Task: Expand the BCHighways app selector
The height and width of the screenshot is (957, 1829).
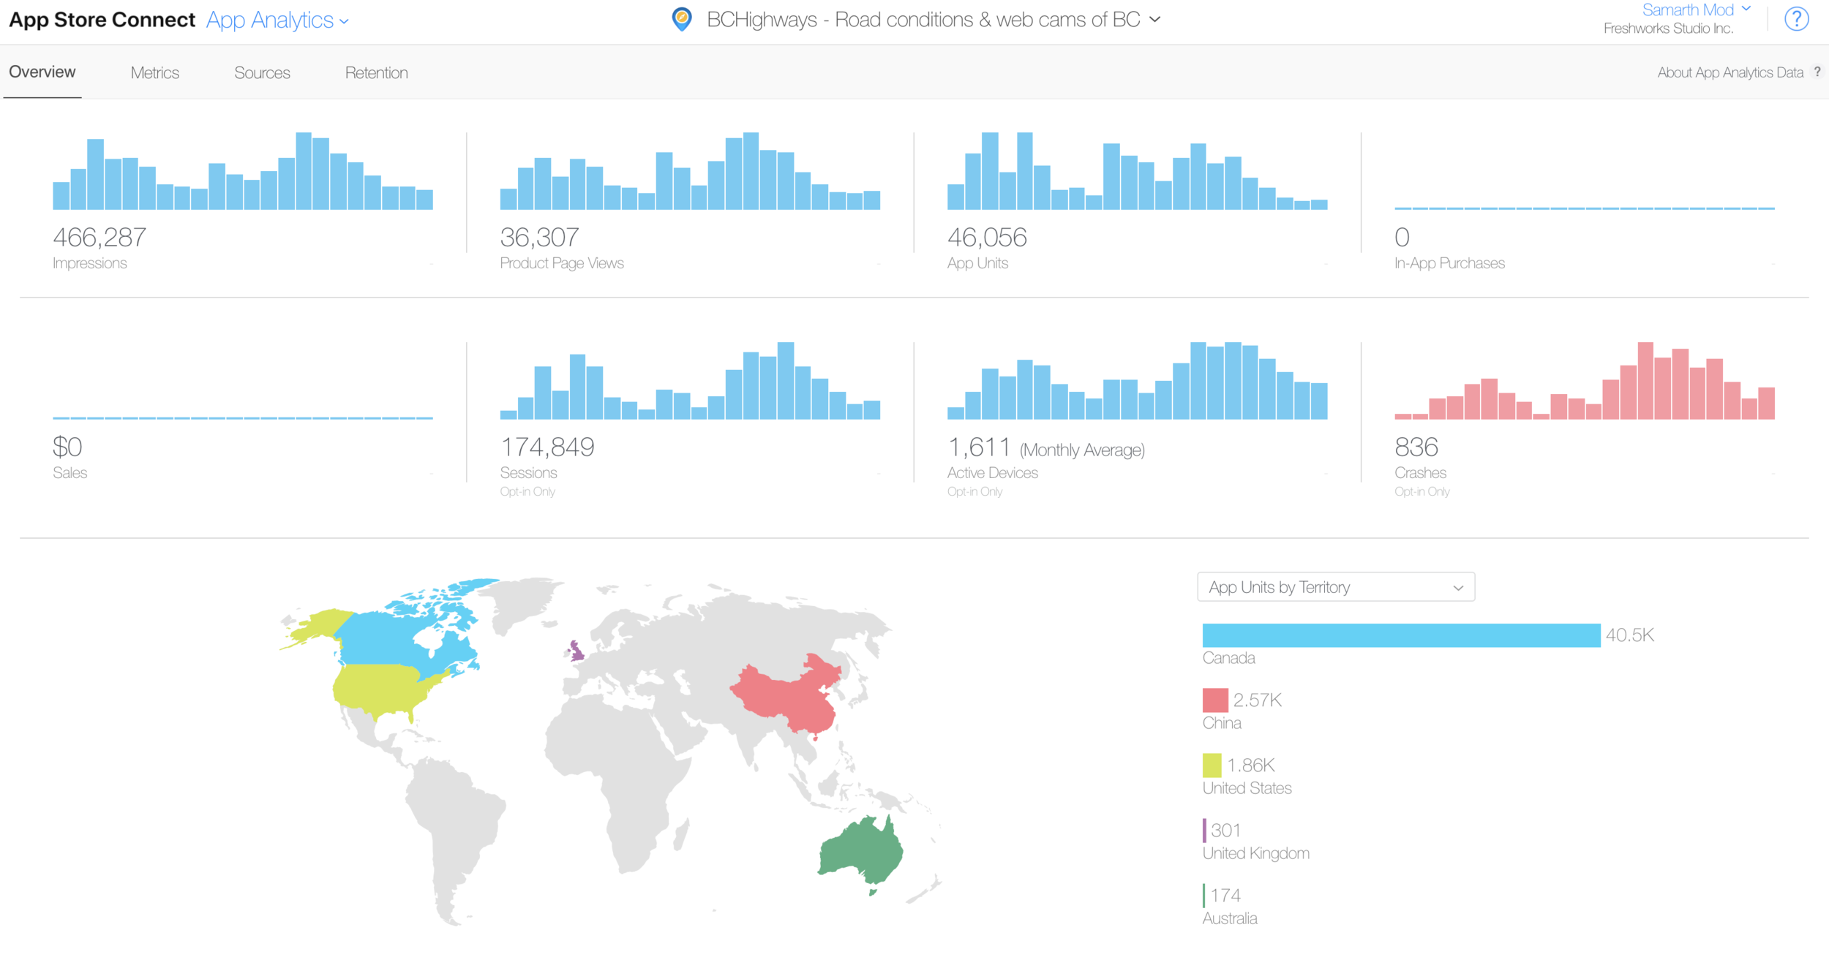Action: pyautogui.click(x=934, y=20)
